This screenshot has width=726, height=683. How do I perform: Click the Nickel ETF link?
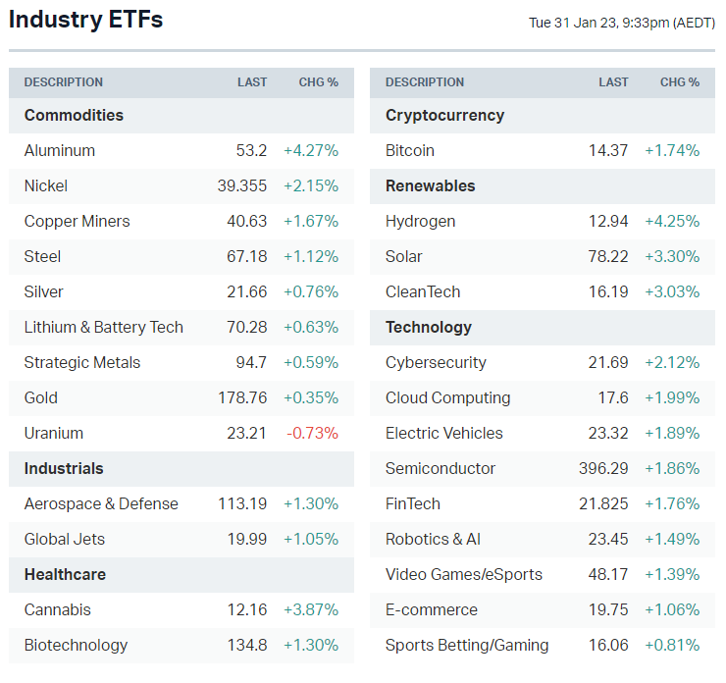tap(46, 185)
